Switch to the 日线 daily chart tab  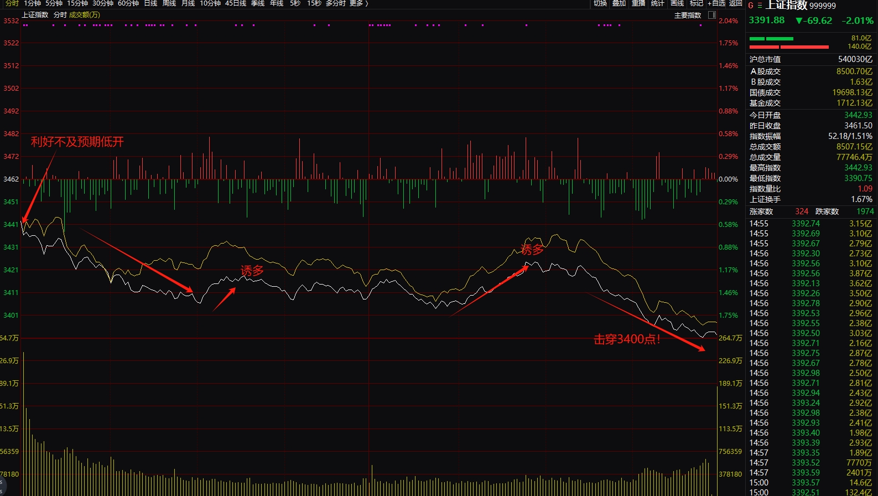click(x=150, y=3)
